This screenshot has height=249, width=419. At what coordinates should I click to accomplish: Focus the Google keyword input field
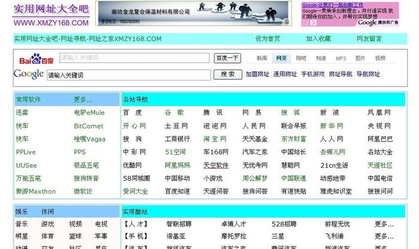[129, 75]
